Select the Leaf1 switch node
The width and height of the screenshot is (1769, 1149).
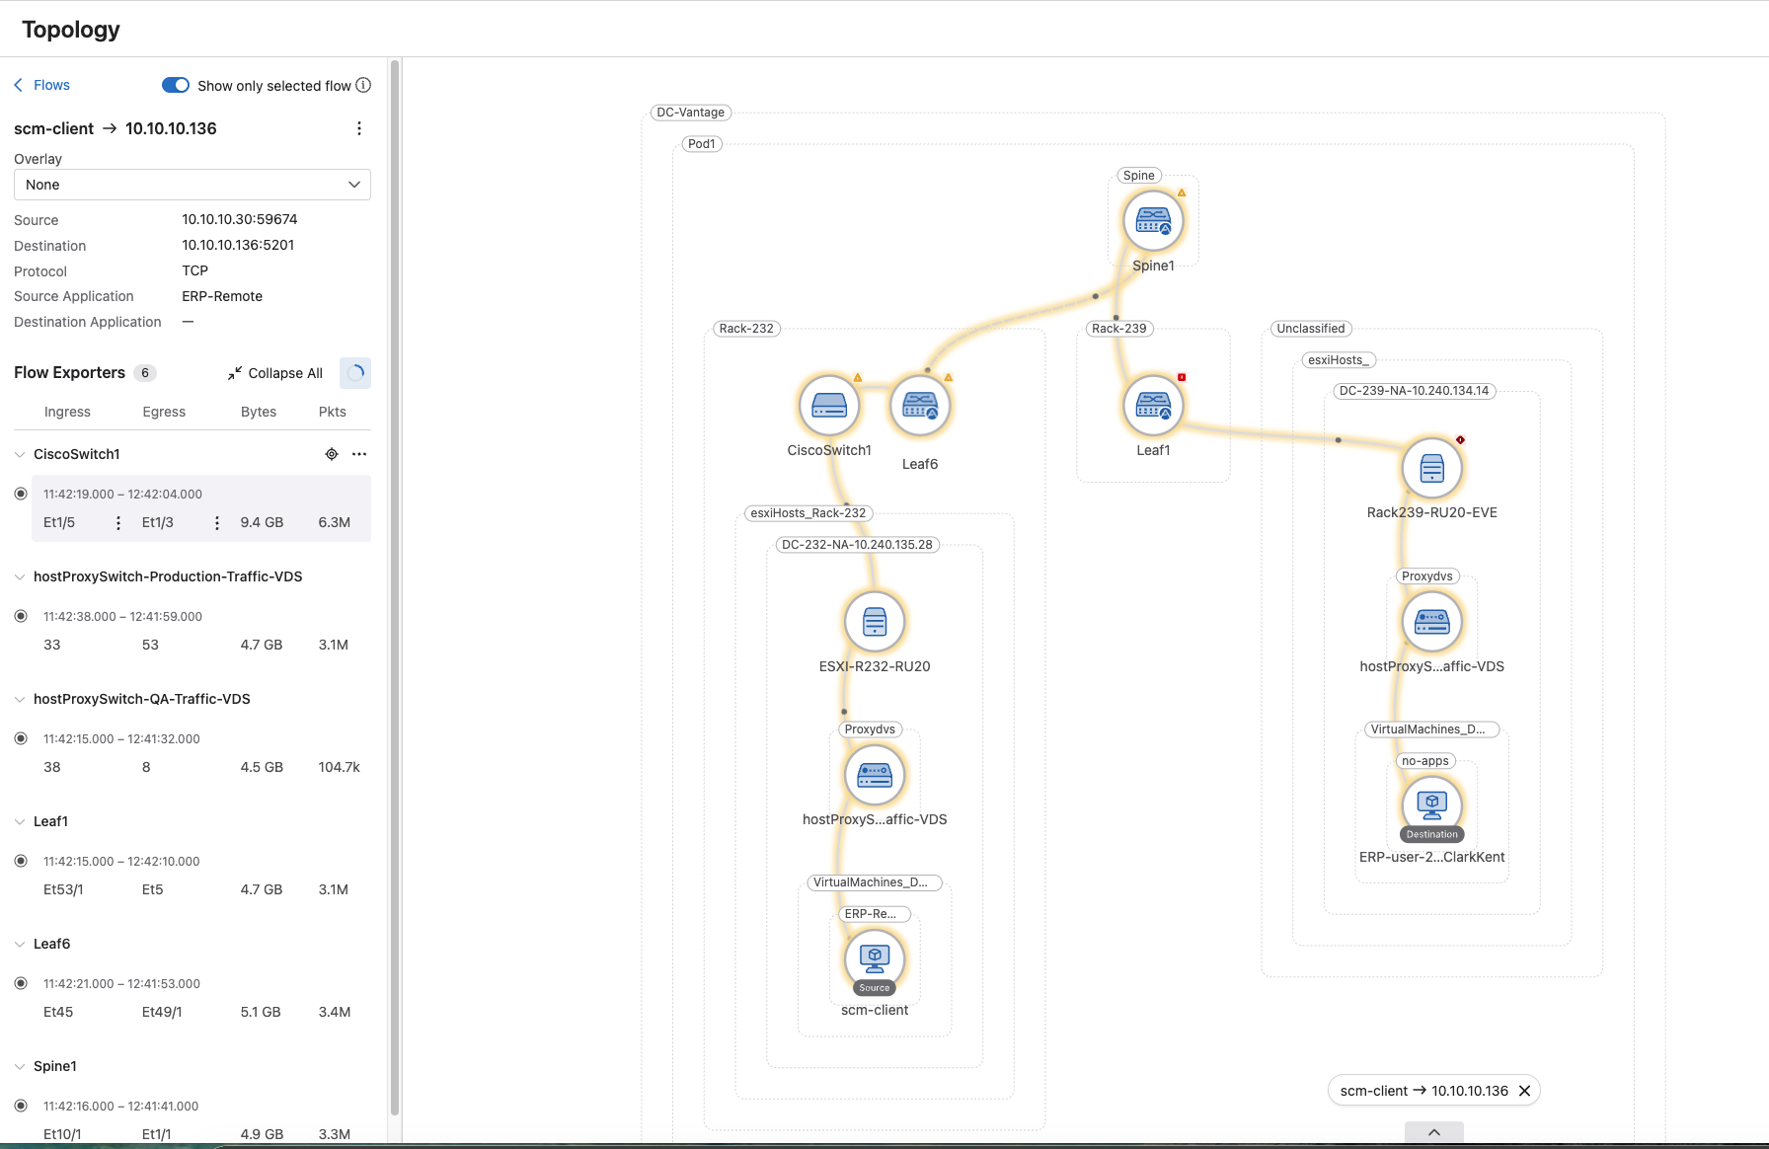(1153, 405)
